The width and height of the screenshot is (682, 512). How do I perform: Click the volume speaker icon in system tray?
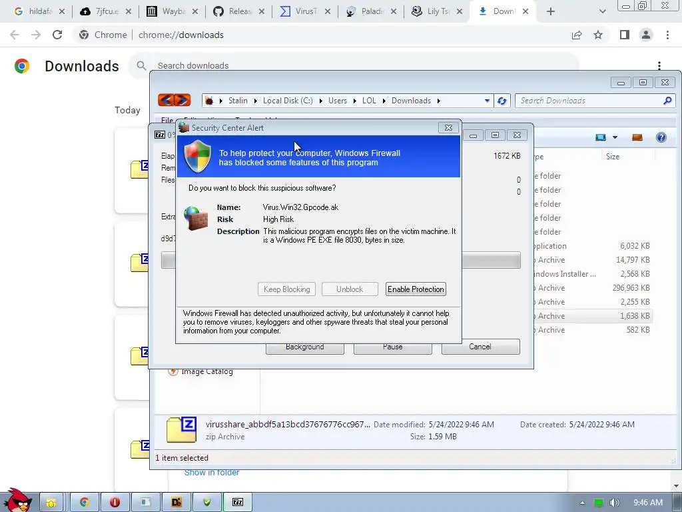tap(614, 503)
